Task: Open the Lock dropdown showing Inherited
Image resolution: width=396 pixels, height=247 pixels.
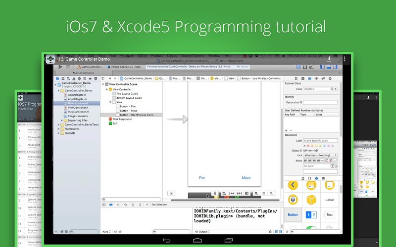Action: click(320, 155)
